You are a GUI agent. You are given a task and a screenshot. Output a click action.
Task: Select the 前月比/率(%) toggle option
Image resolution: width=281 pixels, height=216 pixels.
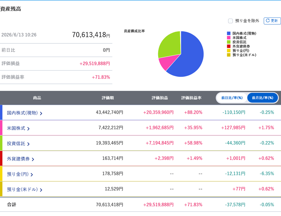tap(262, 98)
